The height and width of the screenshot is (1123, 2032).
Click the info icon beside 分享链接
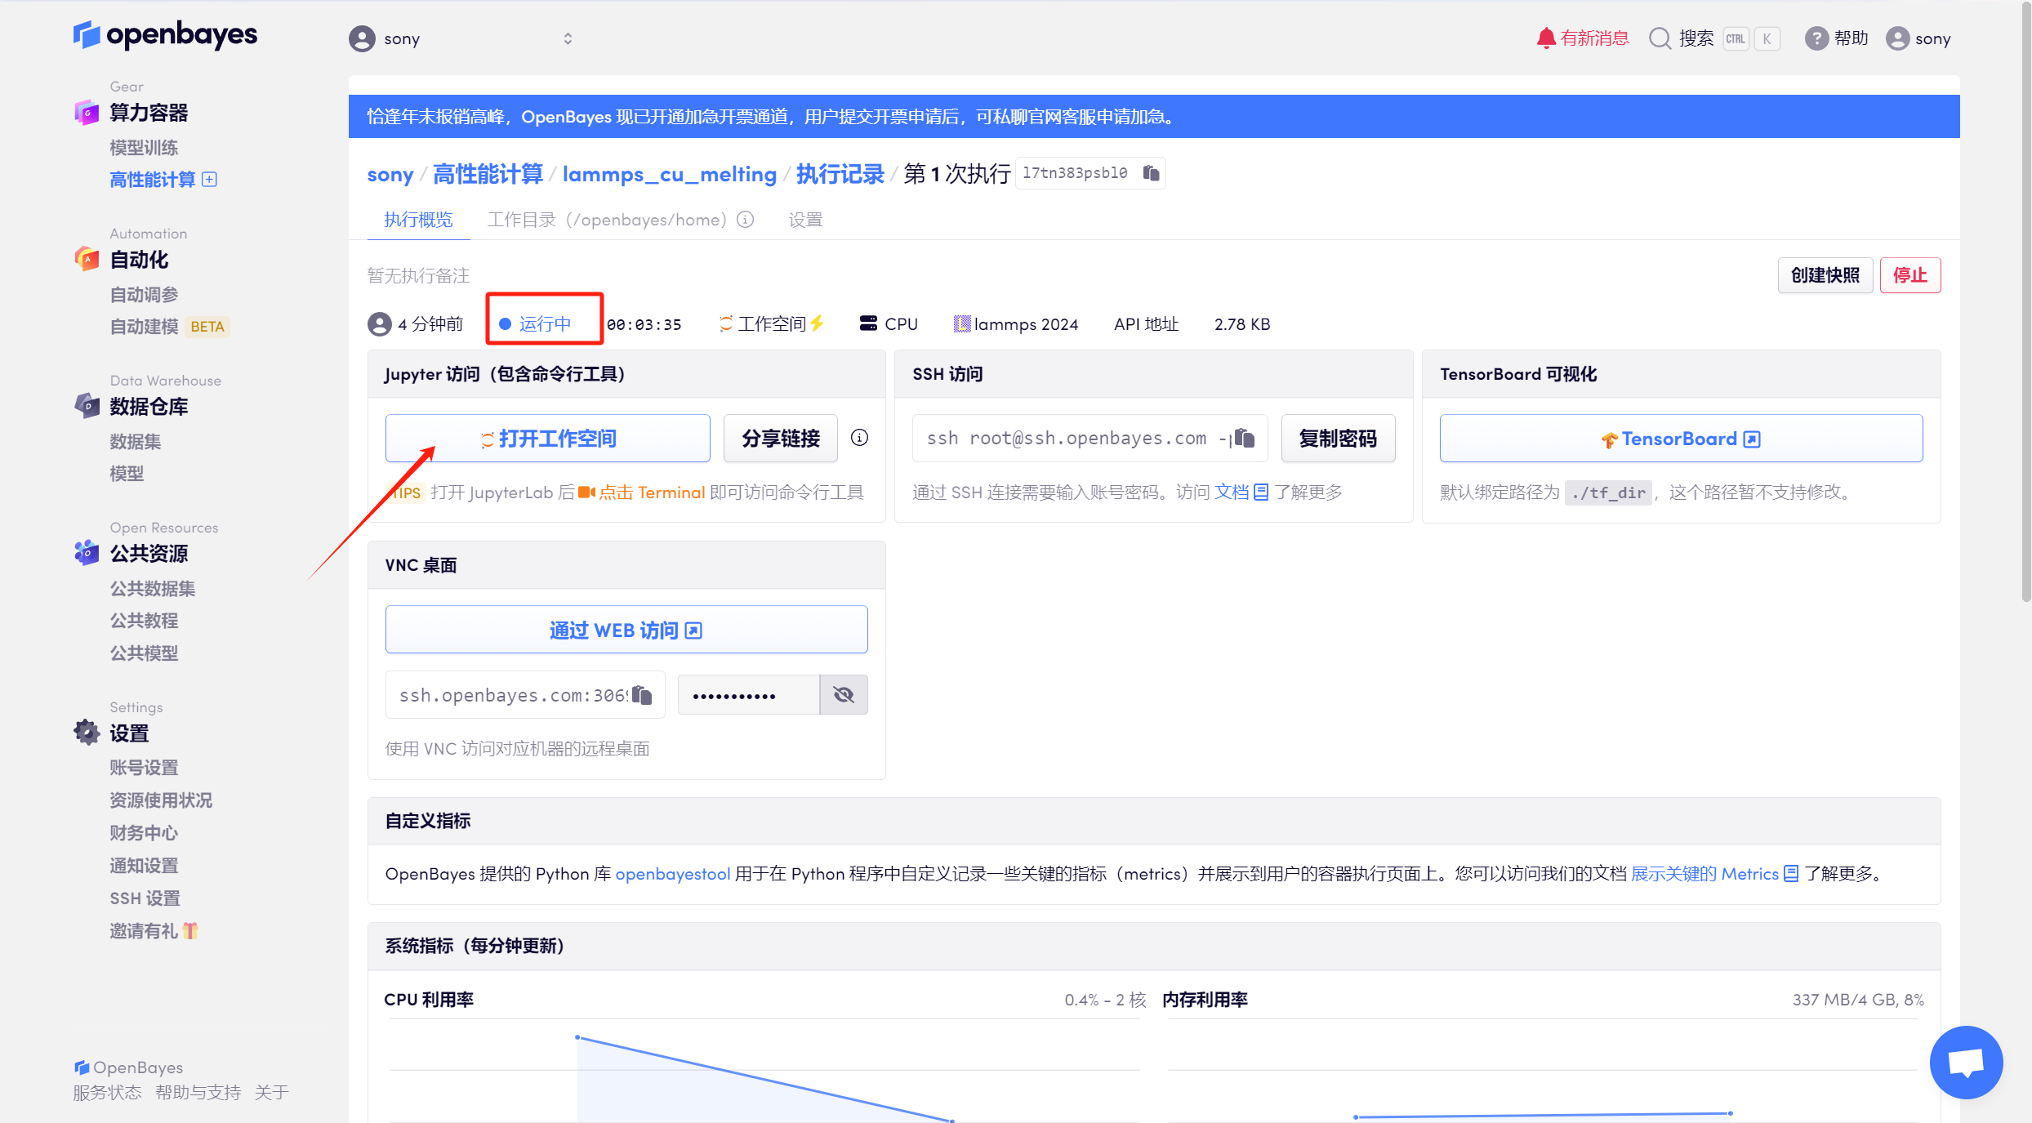click(859, 438)
